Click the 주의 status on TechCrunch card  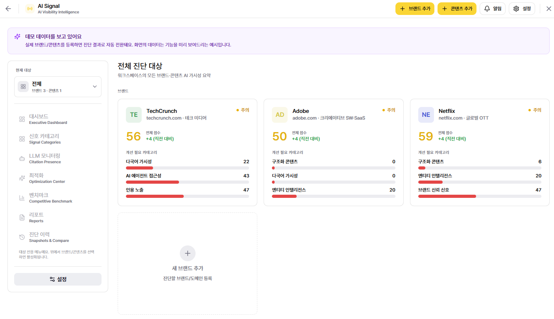click(x=243, y=110)
